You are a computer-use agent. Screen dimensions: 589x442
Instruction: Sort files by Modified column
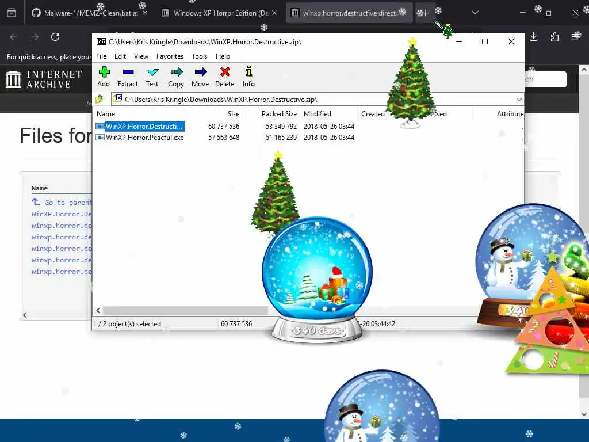[x=328, y=114]
